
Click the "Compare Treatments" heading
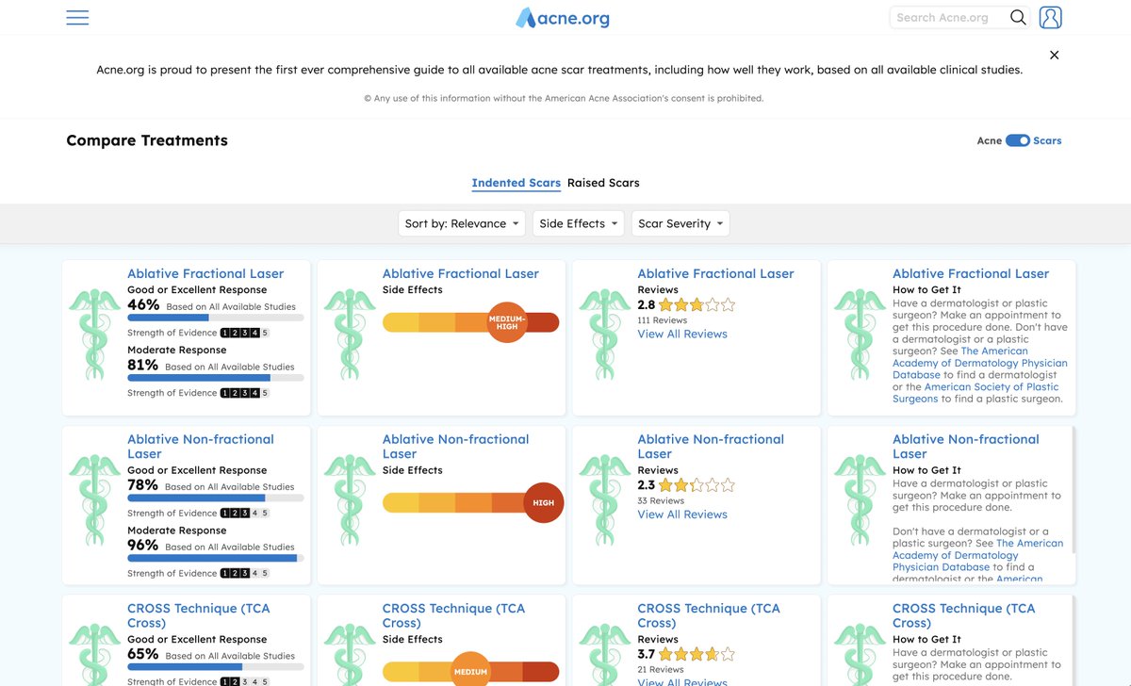[147, 140]
